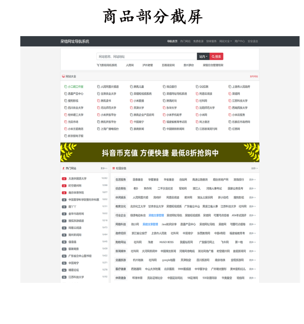This screenshot has width=304, height=324.
Task: Open the 贵州茅台 quick link below search
Action: point(188,65)
